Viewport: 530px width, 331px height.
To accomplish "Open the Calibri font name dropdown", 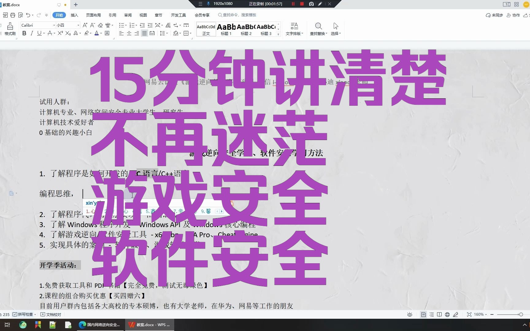I will [54, 25].
